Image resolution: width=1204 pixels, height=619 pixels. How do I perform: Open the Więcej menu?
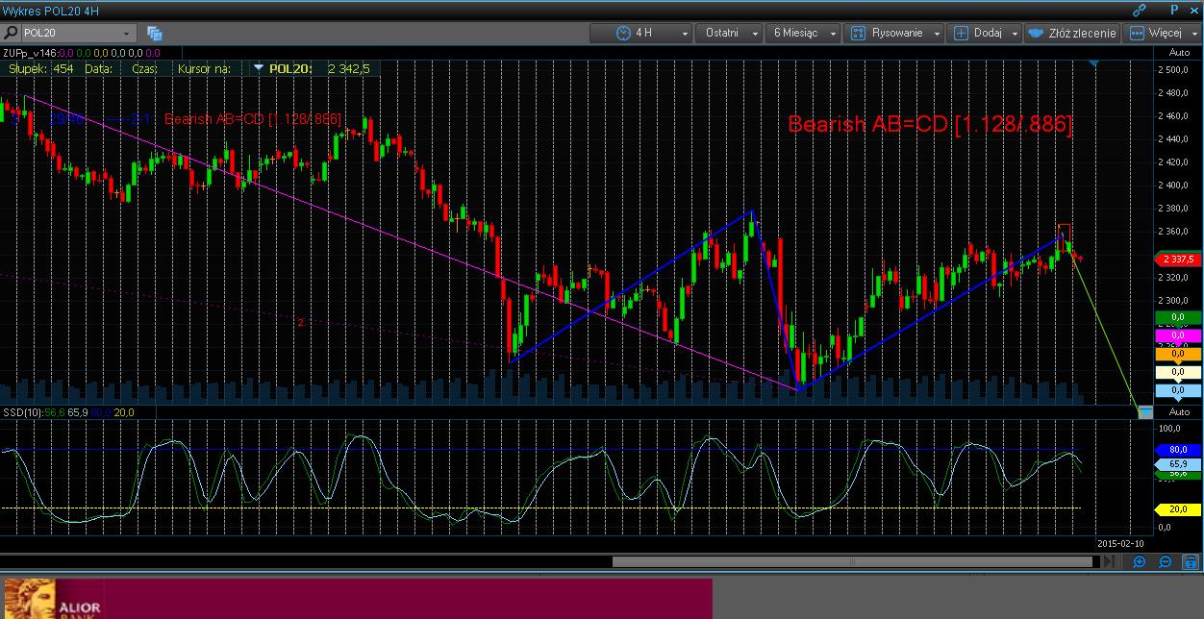1163,33
